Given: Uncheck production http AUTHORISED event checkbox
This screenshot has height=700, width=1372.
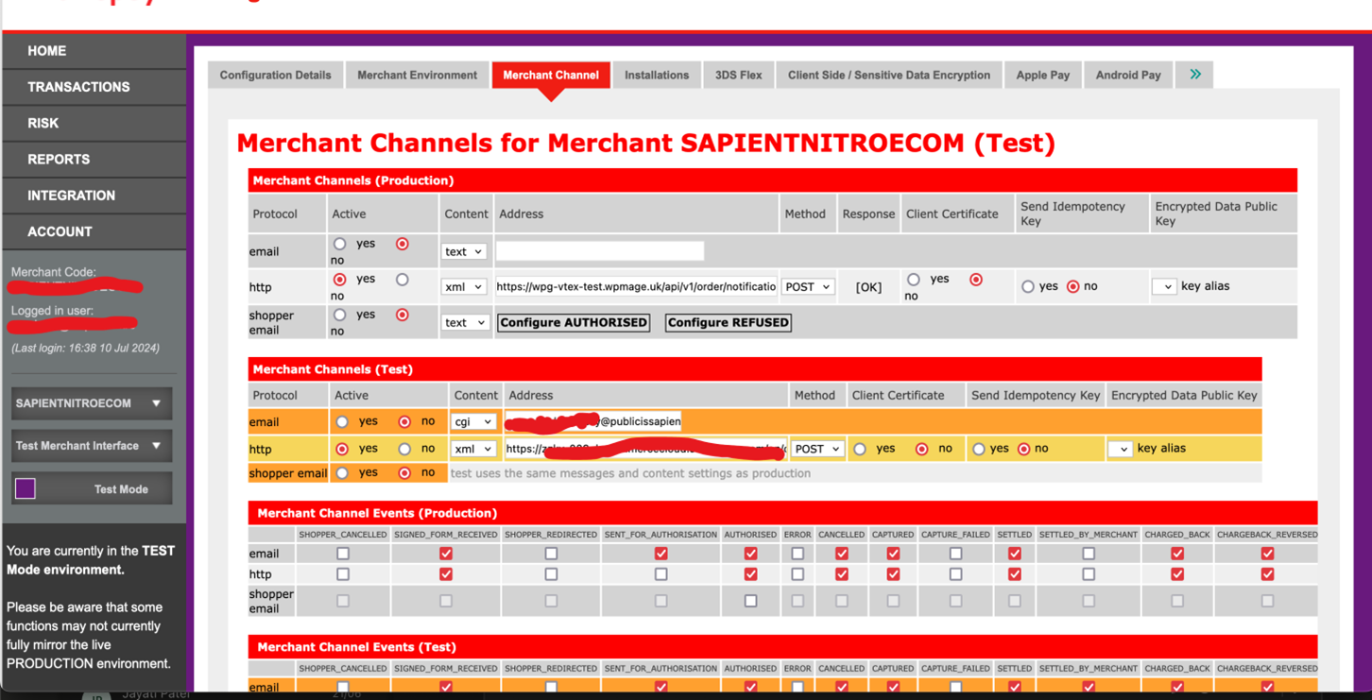Looking at the screenshot, I should click(x=750, y=574).
